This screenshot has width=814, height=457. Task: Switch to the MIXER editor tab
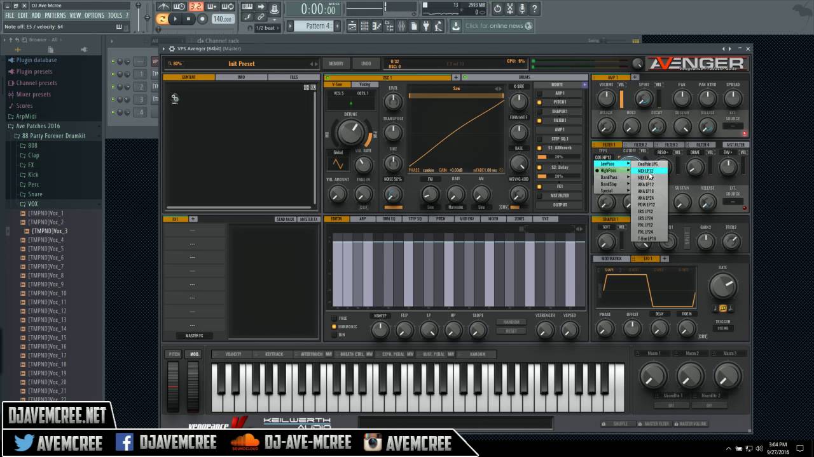pos(493,219)
